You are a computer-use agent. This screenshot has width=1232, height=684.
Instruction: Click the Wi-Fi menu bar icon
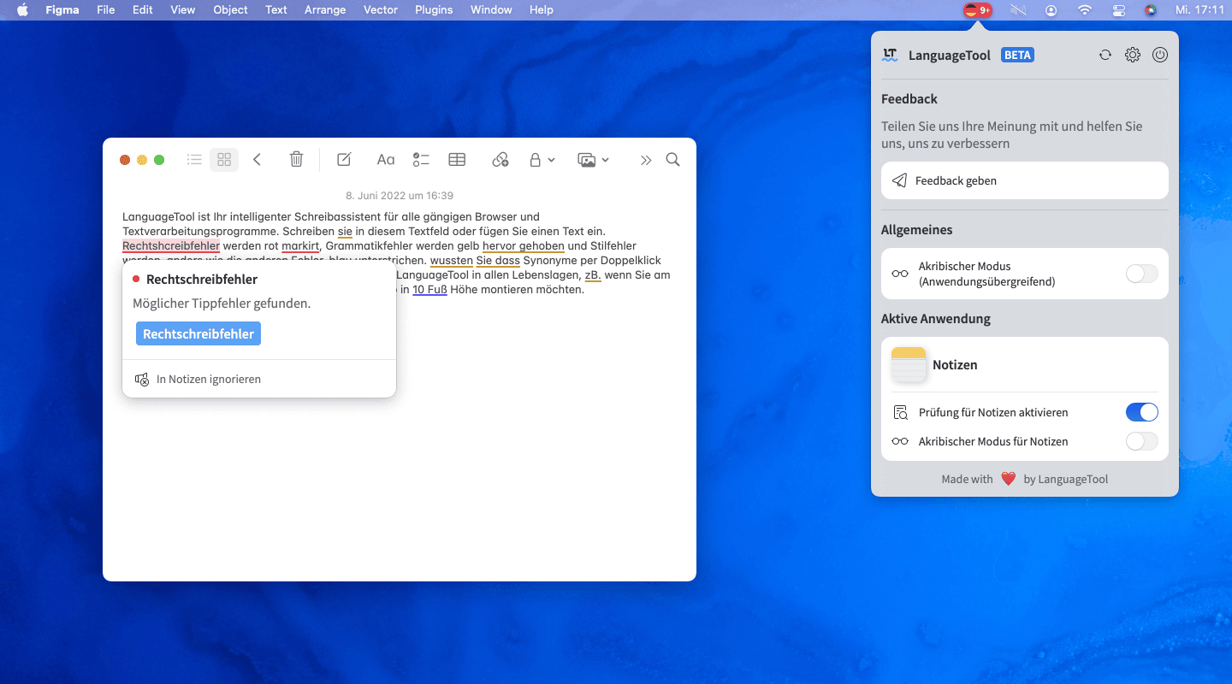tap(1085, 10)
